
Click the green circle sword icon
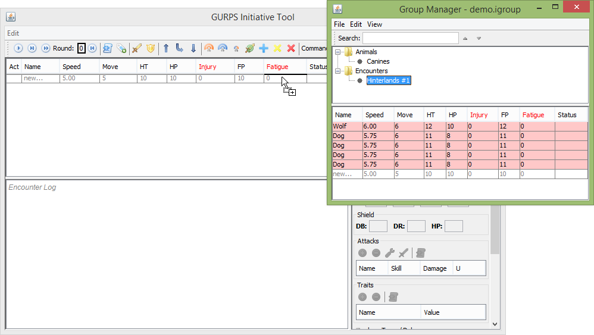[250, 48]
